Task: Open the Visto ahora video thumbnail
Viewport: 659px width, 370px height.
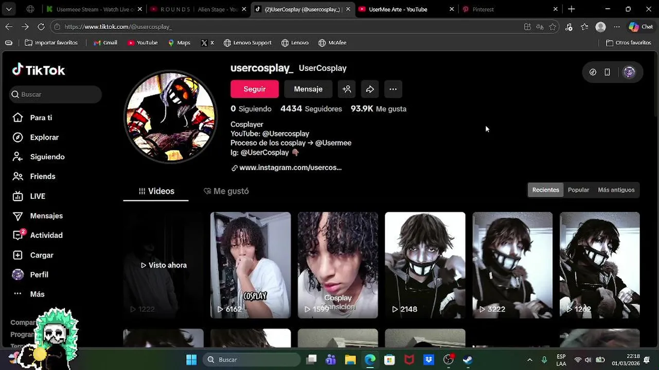Action: click(x=164, y=265)
